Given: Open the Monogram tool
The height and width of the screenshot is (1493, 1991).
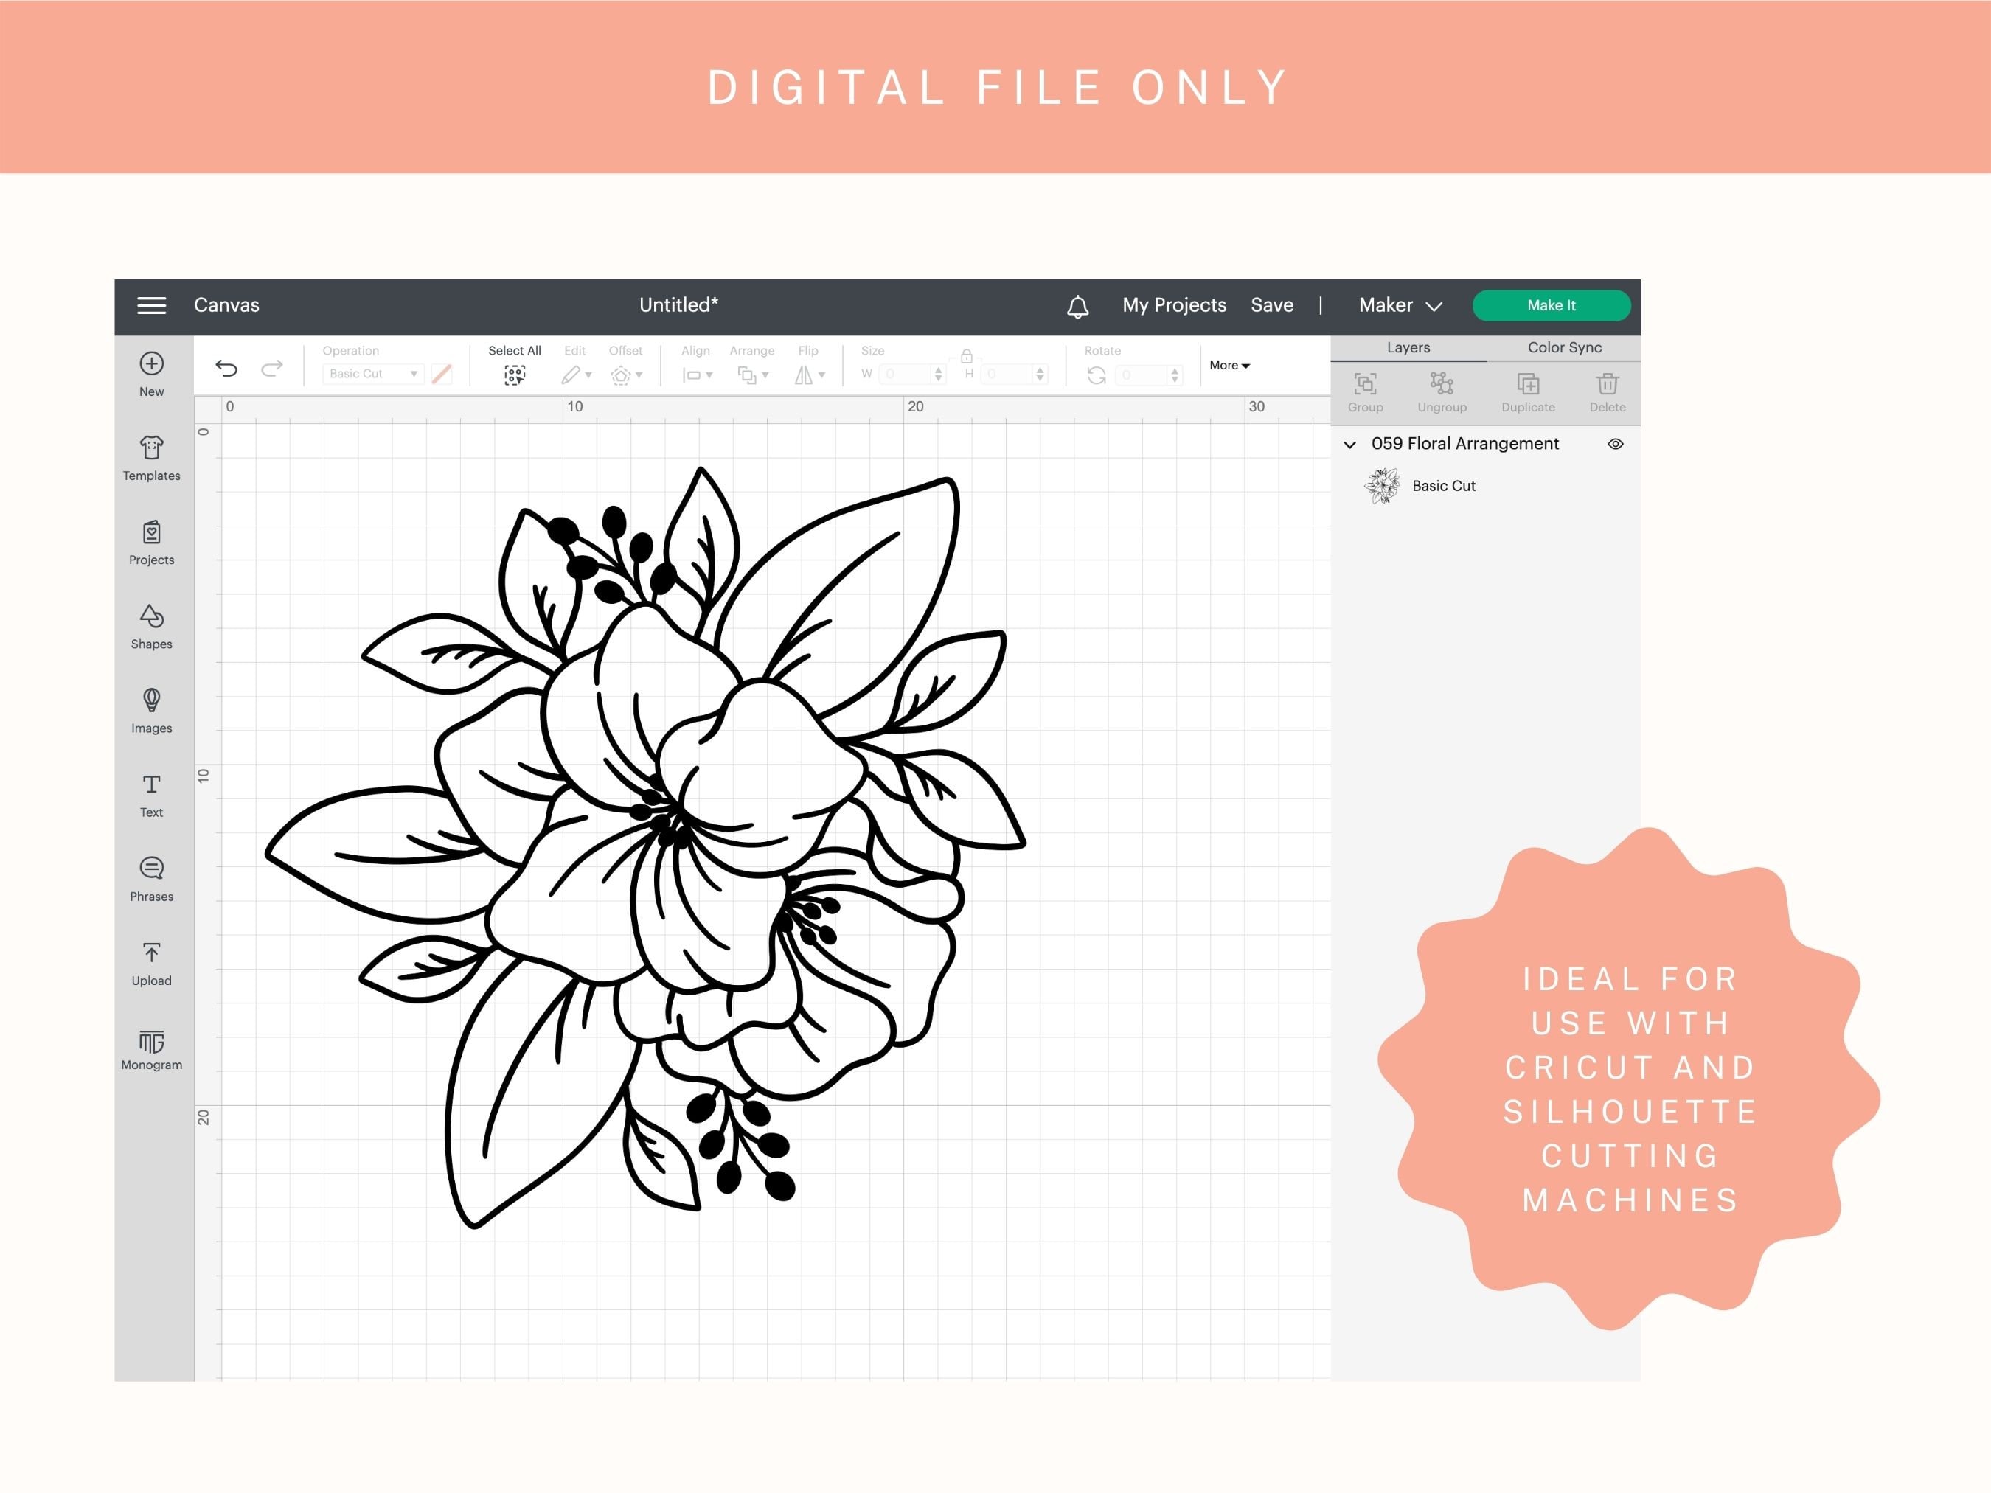Looking at the screenshot, I should pyautogui.click(x=151, y=1048).
